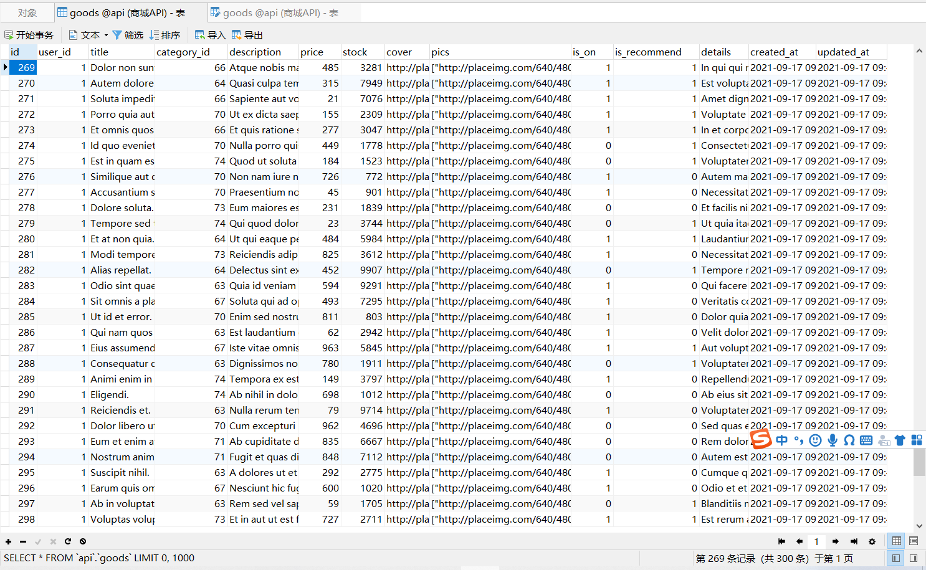Screen dimensions: 926x570
Task: Click stock cell 2711 in row 298
Action: coord(363,519)
